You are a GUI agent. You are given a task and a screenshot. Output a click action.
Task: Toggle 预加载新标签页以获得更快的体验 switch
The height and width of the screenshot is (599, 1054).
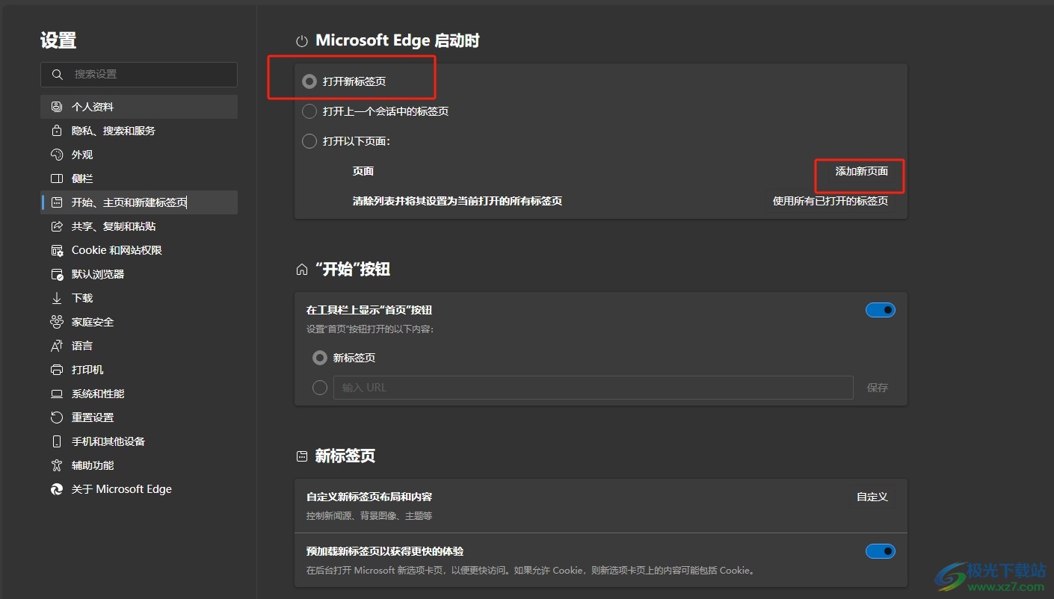tap(881, 551)
